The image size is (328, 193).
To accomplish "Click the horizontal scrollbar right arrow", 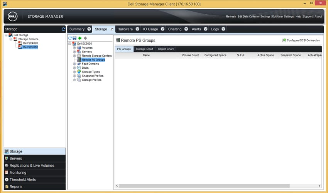I will coord(320,186).
